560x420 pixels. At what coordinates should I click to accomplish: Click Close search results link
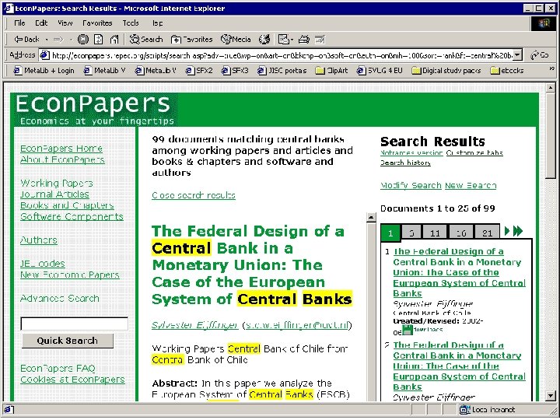[x=194, y=195]
